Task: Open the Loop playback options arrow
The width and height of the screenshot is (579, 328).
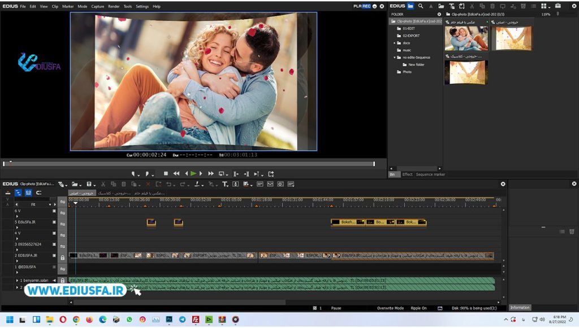Action: point(227,174)
